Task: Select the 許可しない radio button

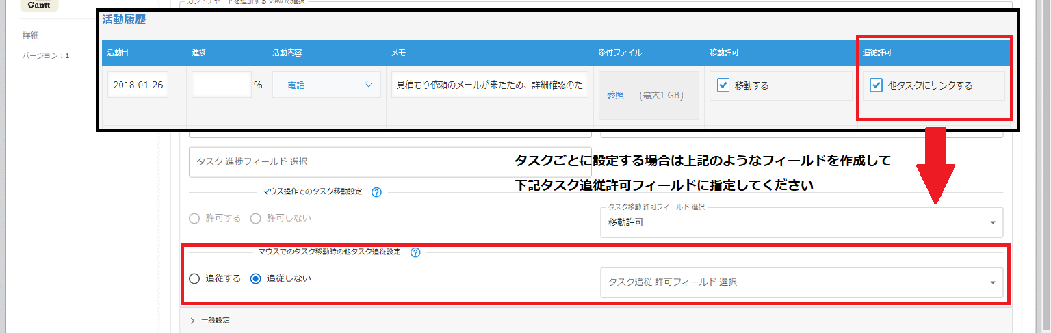Action: click(256, 218)
